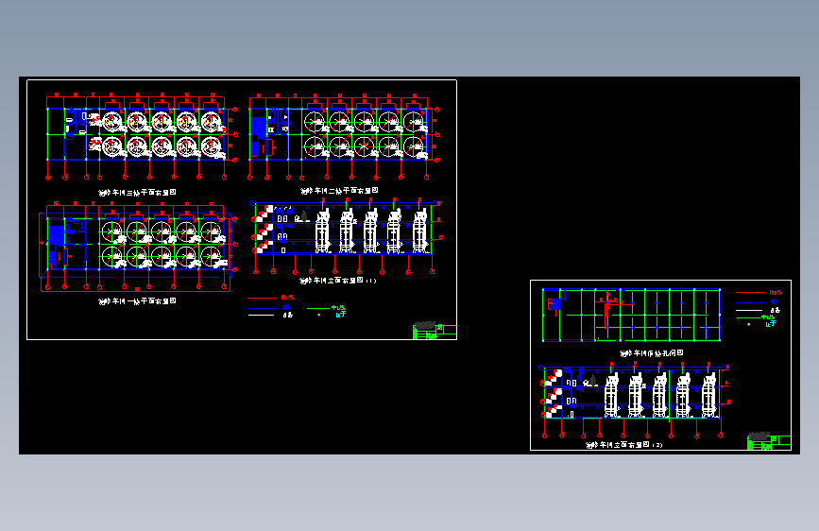Click the red legend line on the left sheet
The width and height of the screenshot is (819, 531).
click(262, 298)
